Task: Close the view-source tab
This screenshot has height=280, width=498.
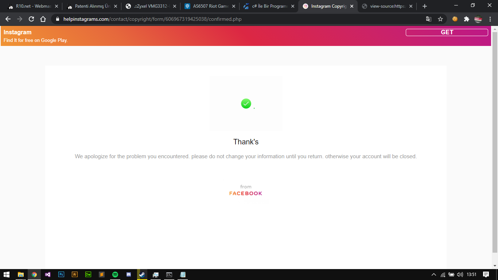Action: click(411, 6)
